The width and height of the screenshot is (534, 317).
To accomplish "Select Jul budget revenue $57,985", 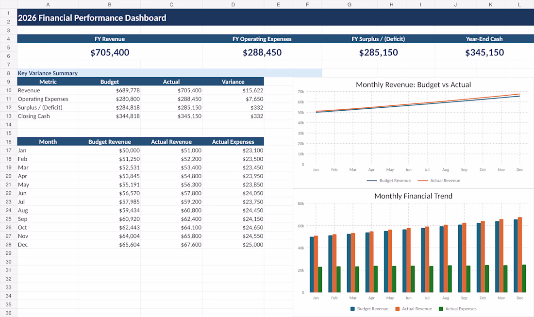I will tap(110, 201).
